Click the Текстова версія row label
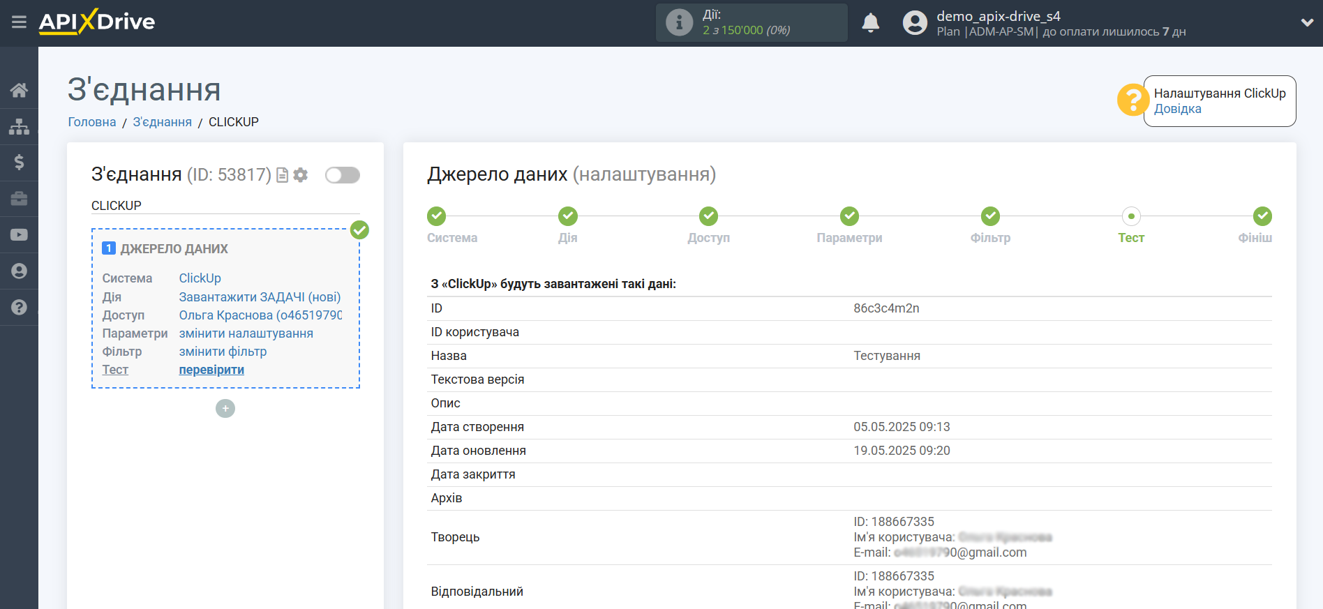 [477, 379]
